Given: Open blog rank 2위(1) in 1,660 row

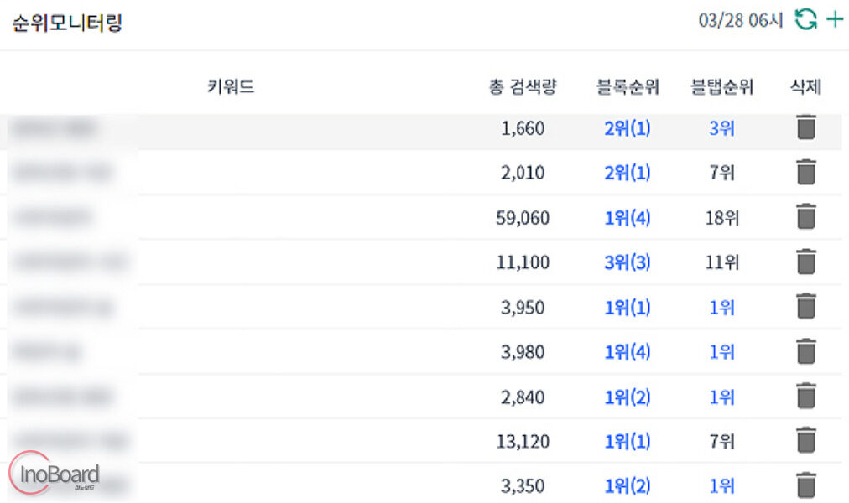Looking at the screenshot, I should pyautogui.click(x=628, y=129).
